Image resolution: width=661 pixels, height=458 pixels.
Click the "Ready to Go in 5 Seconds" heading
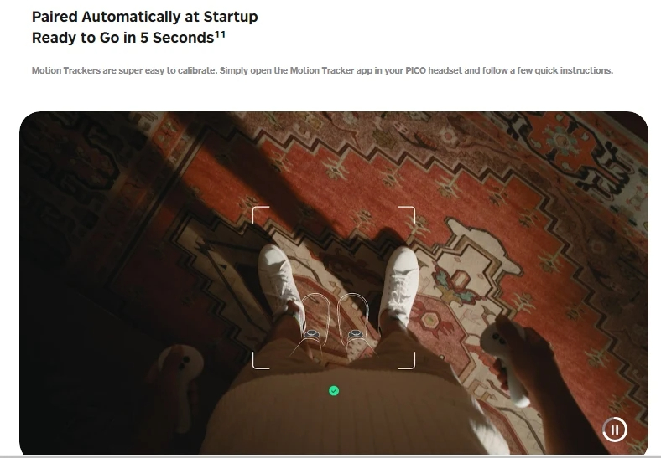(x=123, y=38)
